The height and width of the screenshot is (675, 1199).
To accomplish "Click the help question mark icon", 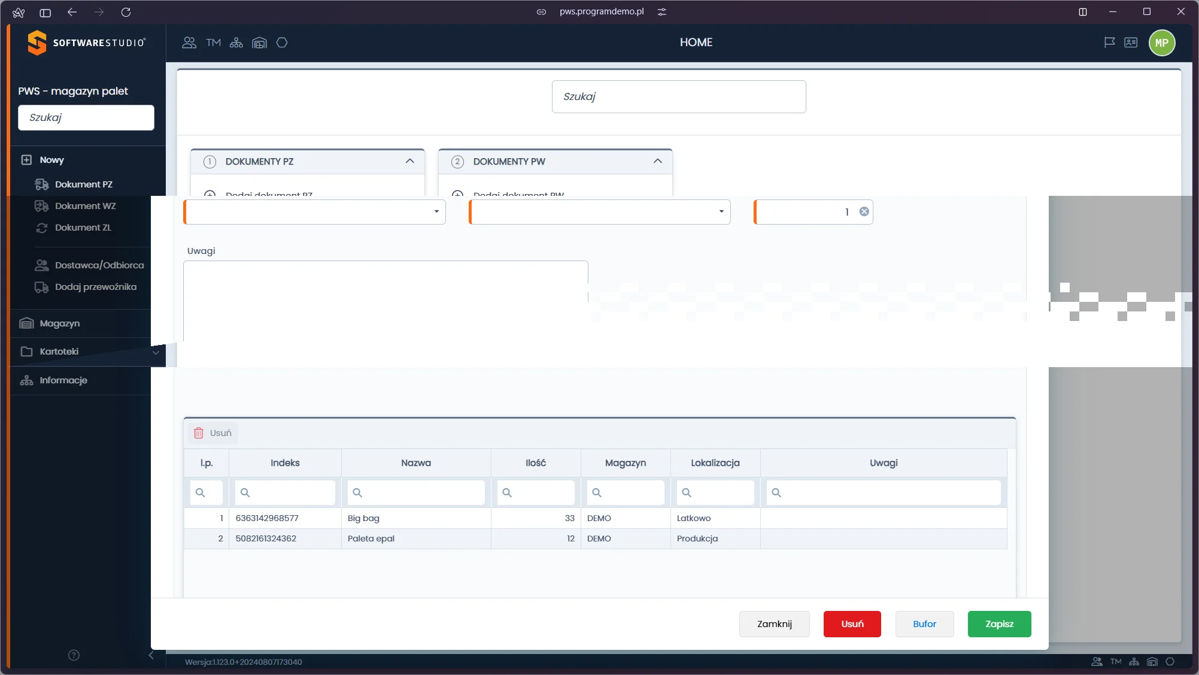I will click(74, 655).
